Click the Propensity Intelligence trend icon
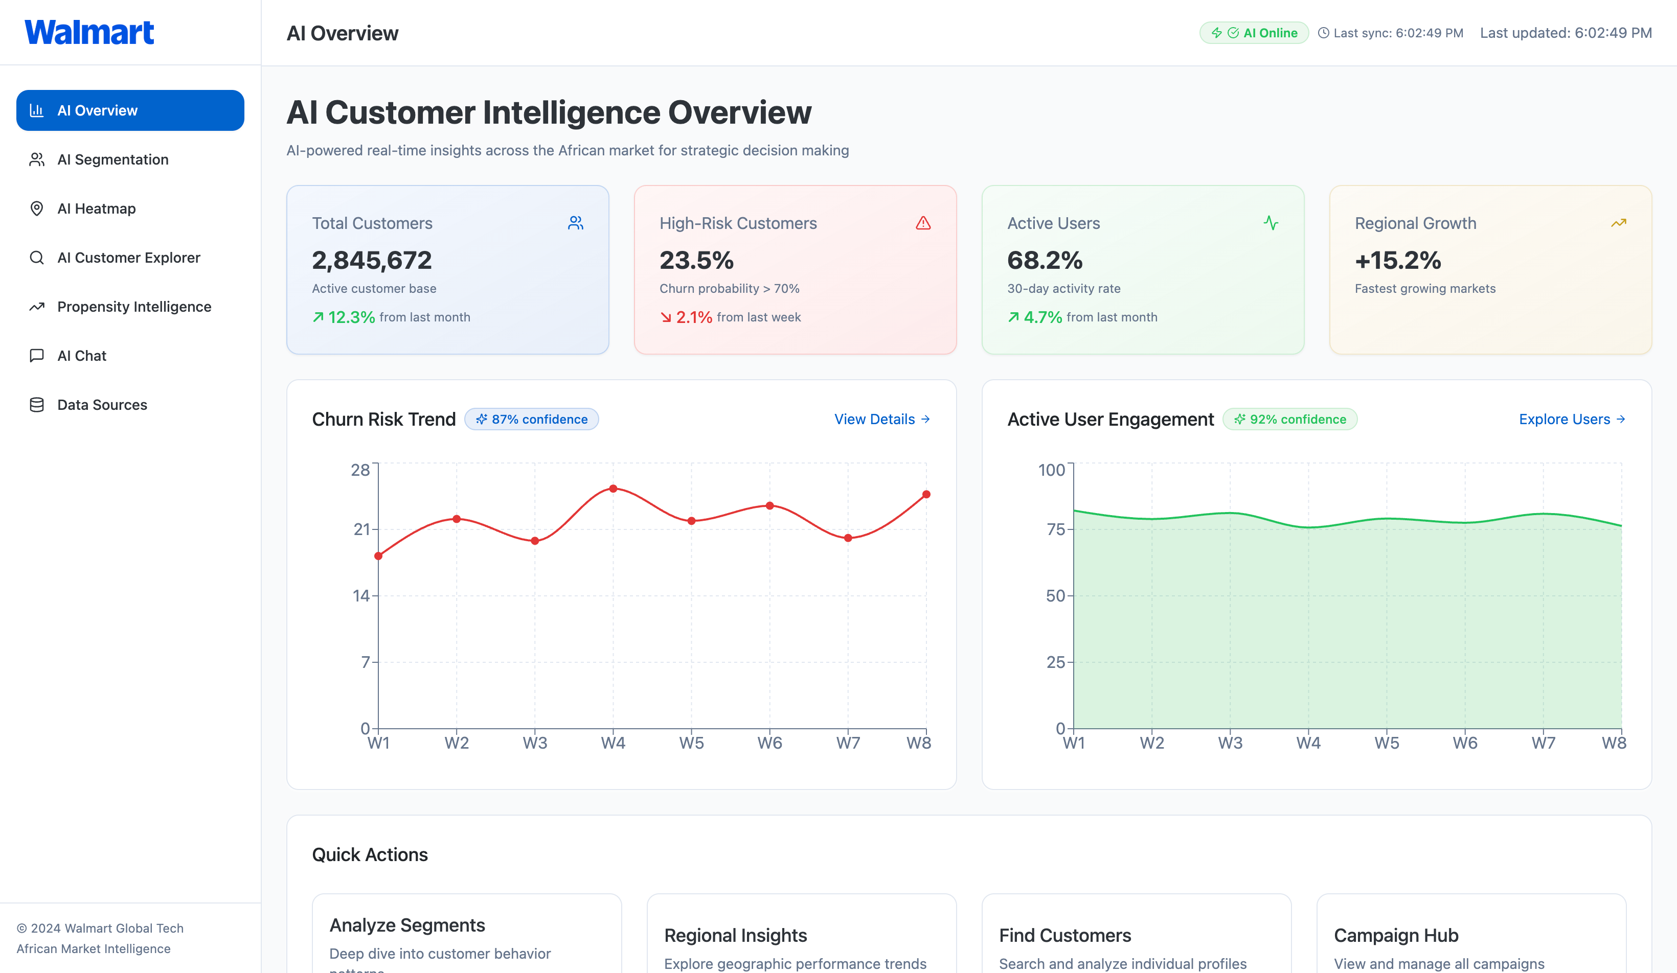Image resolution: width=1677 pixels, height=973 pixels. (37, 307)
